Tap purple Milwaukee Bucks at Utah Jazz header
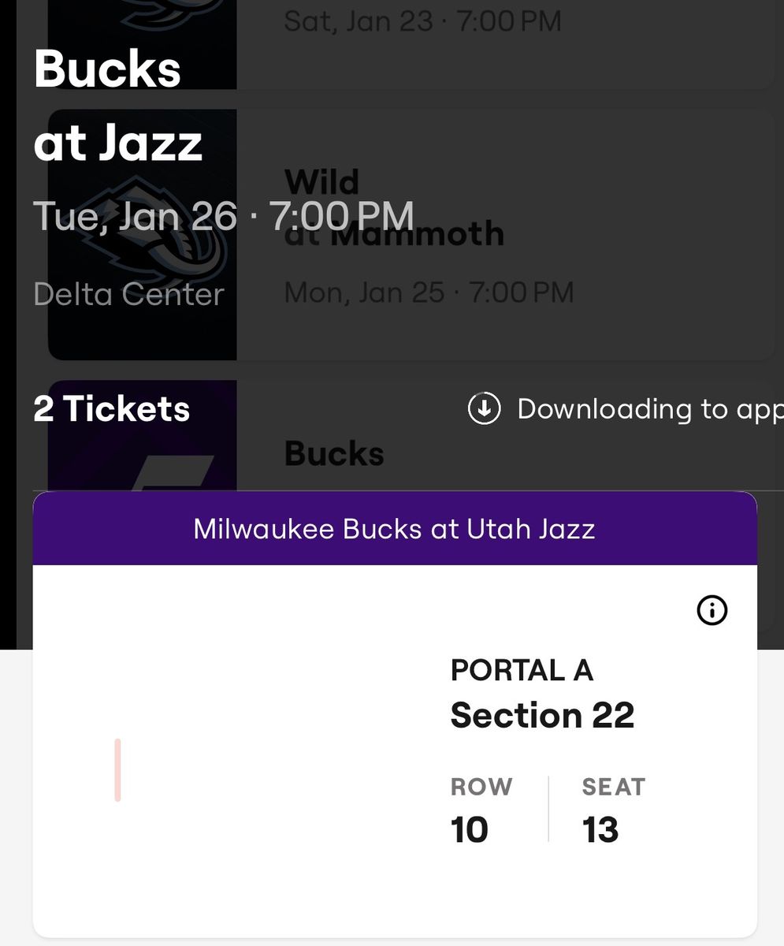The width and height of the screenshot is (784, 946). click(395, 528)
